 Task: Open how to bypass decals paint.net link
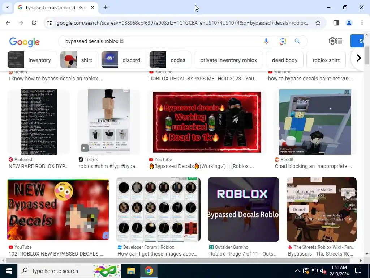coord(310,79)
